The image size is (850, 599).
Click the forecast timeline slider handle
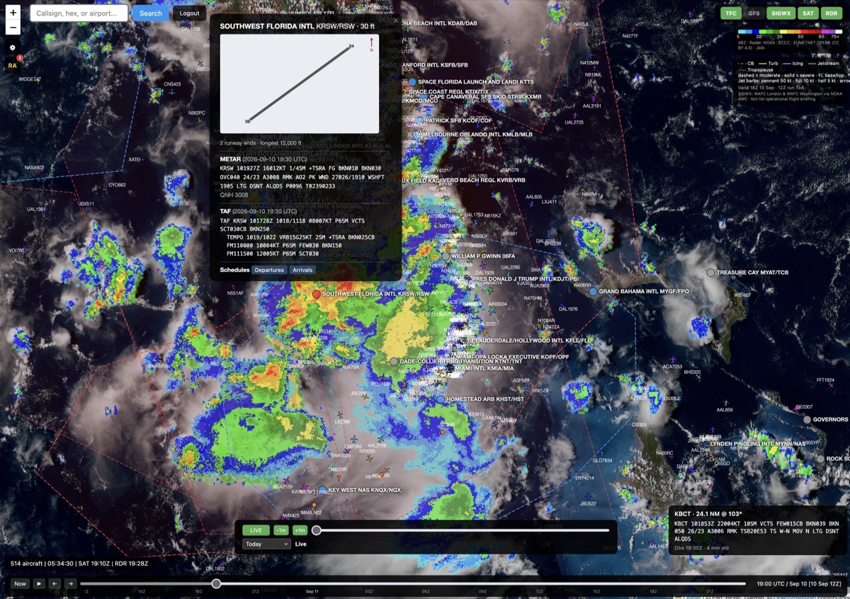pos(216,583)
